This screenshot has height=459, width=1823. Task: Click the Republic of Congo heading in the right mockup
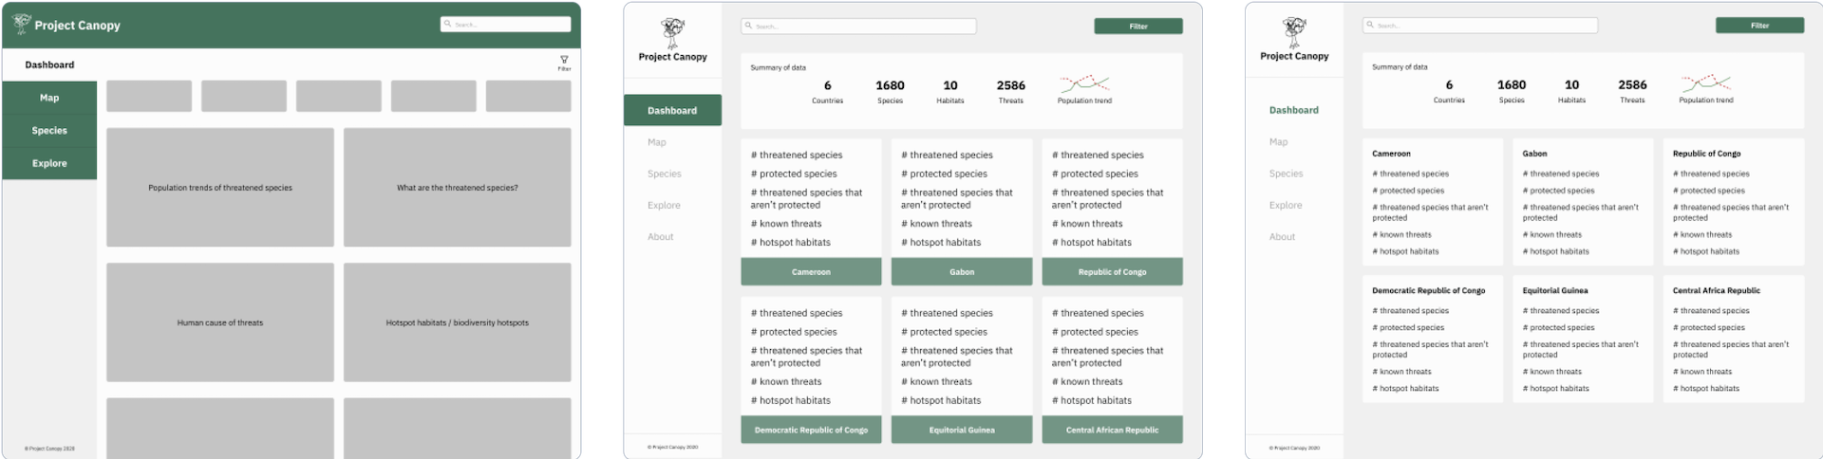[x=1706, y=154]
